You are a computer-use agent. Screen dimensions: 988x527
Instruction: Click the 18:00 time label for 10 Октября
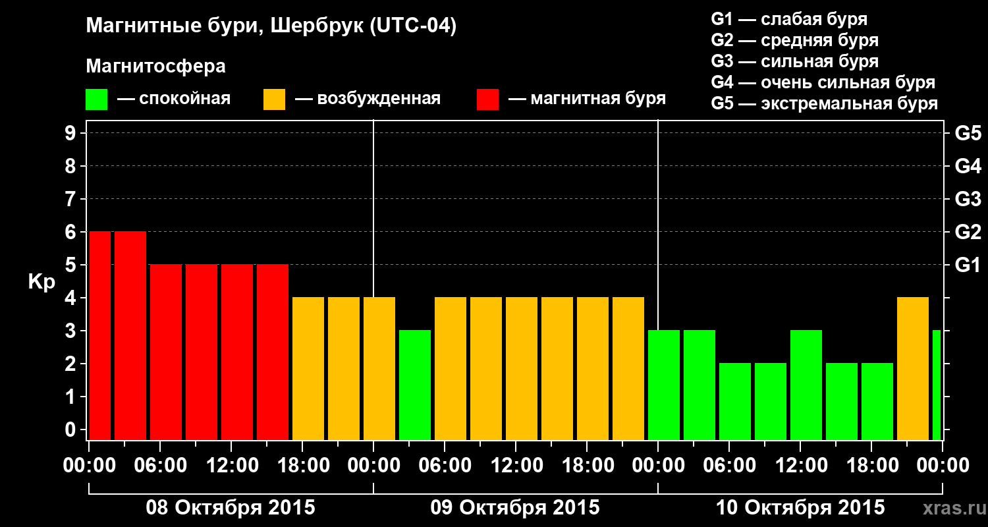point(871,466)
